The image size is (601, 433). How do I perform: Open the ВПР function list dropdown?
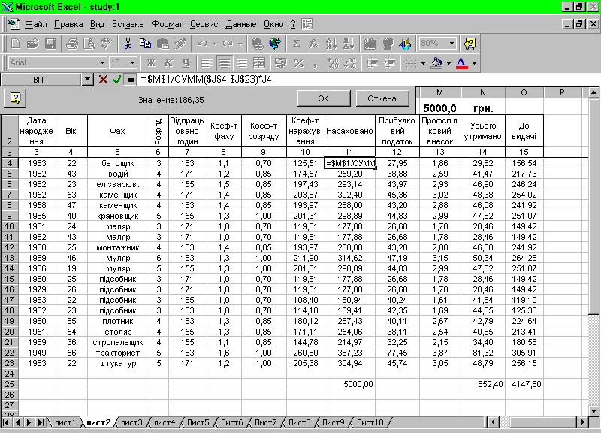(87, 80)
